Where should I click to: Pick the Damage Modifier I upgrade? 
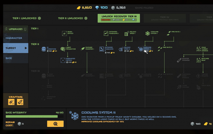[83, 49]
